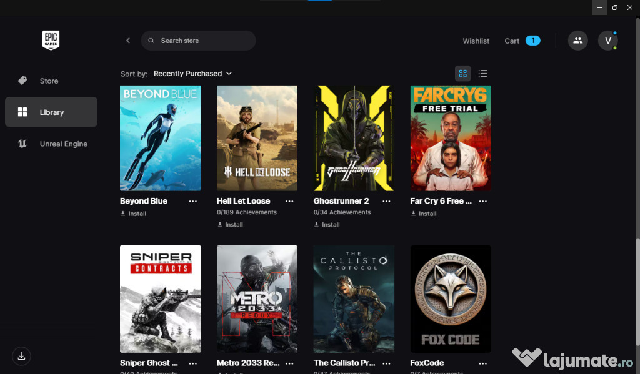
Task: Open options menu for Sniper Ghost Warrior
Action: (x=193, y=363)
